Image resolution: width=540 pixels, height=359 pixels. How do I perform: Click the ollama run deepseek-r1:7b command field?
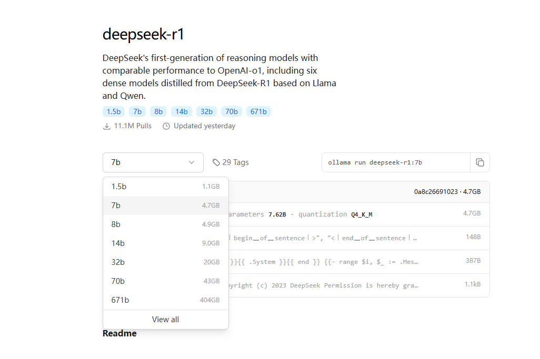[x=396, y=162]
